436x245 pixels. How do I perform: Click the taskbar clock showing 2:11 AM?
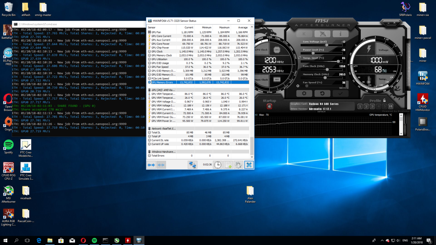click(x=416, y=240)
